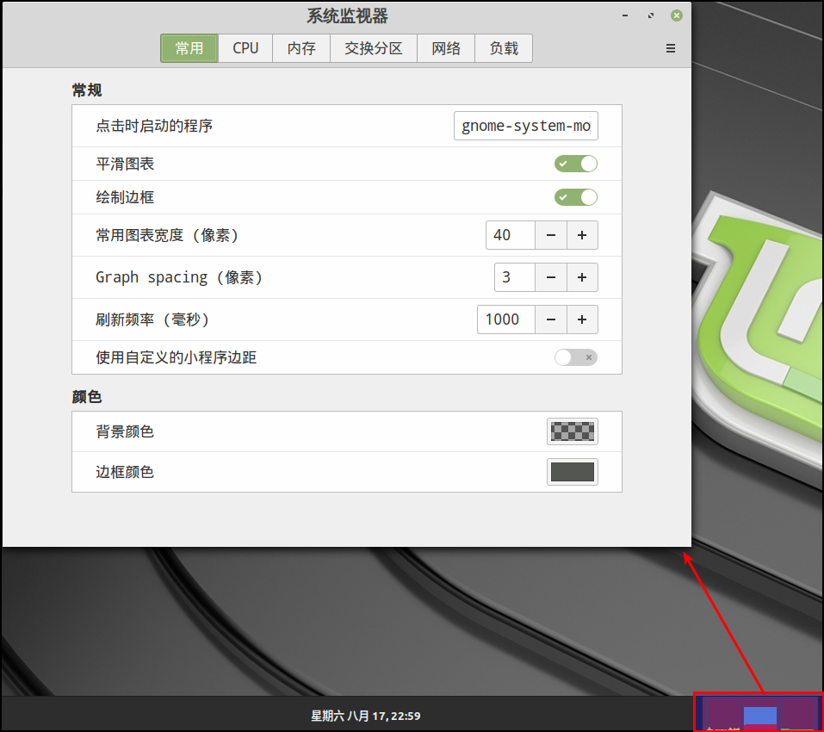Increase Graph spacing value
The image size is (824, 732).
582,276
